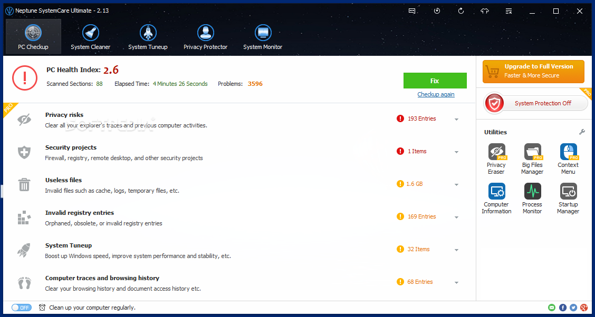The image size is (595, 317).
Task: Open the main menu list icon
Action: pyautogui.click(x=509, y=11)
